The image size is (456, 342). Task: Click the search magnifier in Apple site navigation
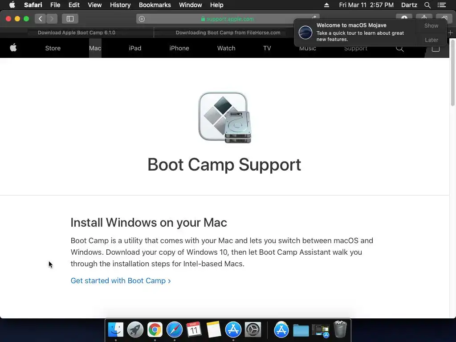click(x=400, y=49)
